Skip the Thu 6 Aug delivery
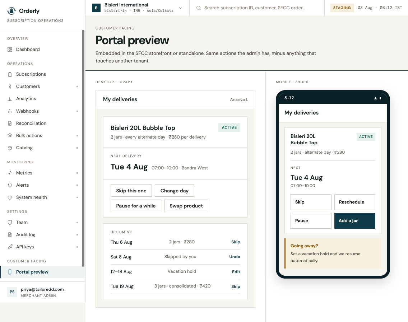Viewport: 408px width, 322px height. coord(236,242)
